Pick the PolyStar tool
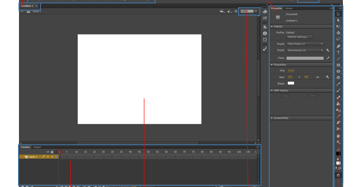 (x=338, y=78)
